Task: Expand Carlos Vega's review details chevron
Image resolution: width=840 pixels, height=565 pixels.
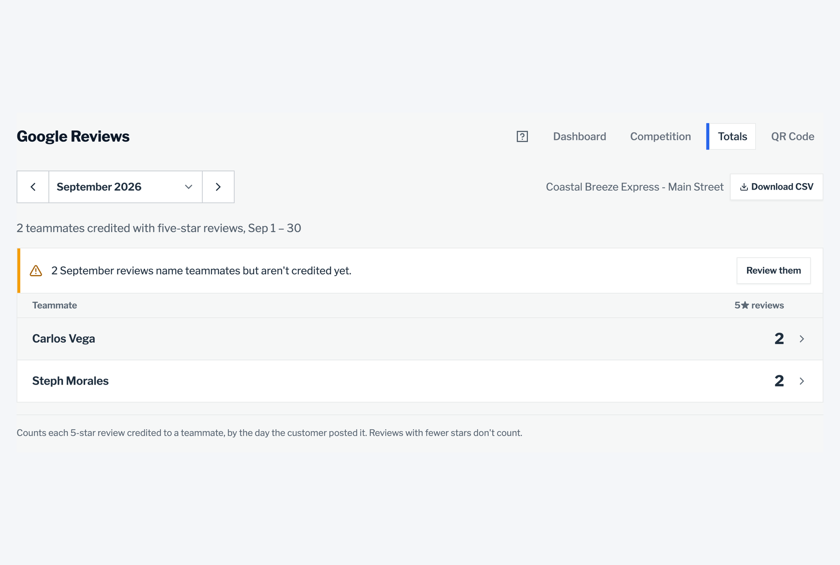Action: pyautogui.click(x=802, y=339)
